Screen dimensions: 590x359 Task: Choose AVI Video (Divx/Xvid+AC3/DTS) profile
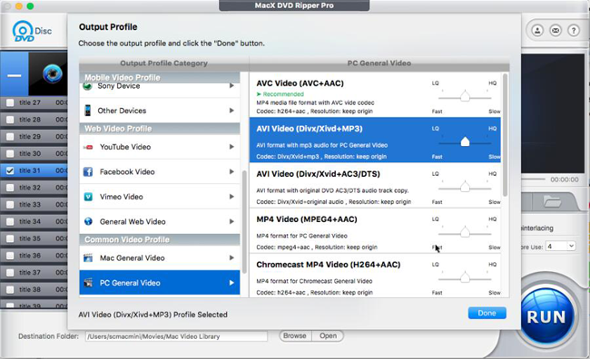375,185
